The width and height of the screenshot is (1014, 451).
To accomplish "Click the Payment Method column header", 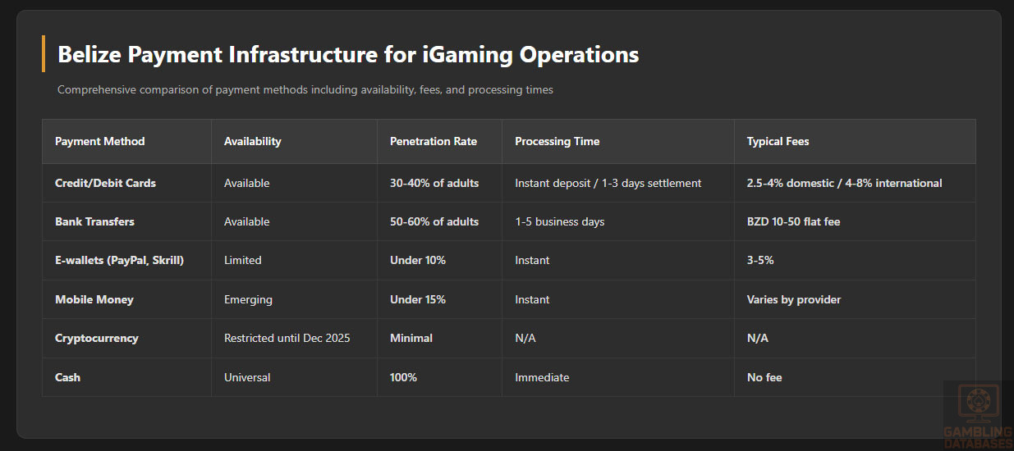I will pos(100,141).
